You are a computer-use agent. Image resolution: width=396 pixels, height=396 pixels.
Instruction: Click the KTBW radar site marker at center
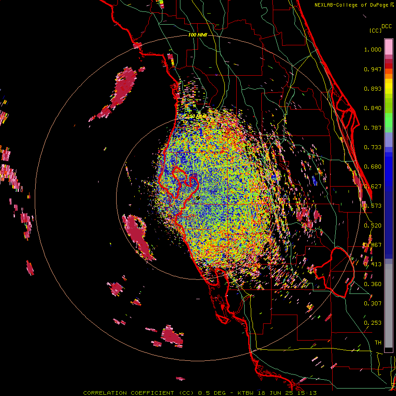click(x=198, y=198)
